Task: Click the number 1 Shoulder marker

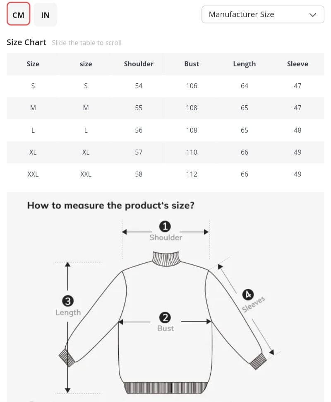Action: point(165,226)
